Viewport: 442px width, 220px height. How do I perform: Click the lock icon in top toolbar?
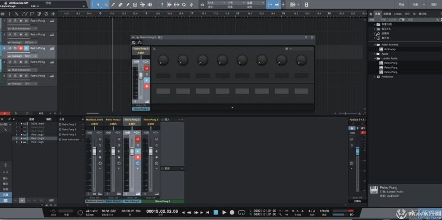click(307, 4)
